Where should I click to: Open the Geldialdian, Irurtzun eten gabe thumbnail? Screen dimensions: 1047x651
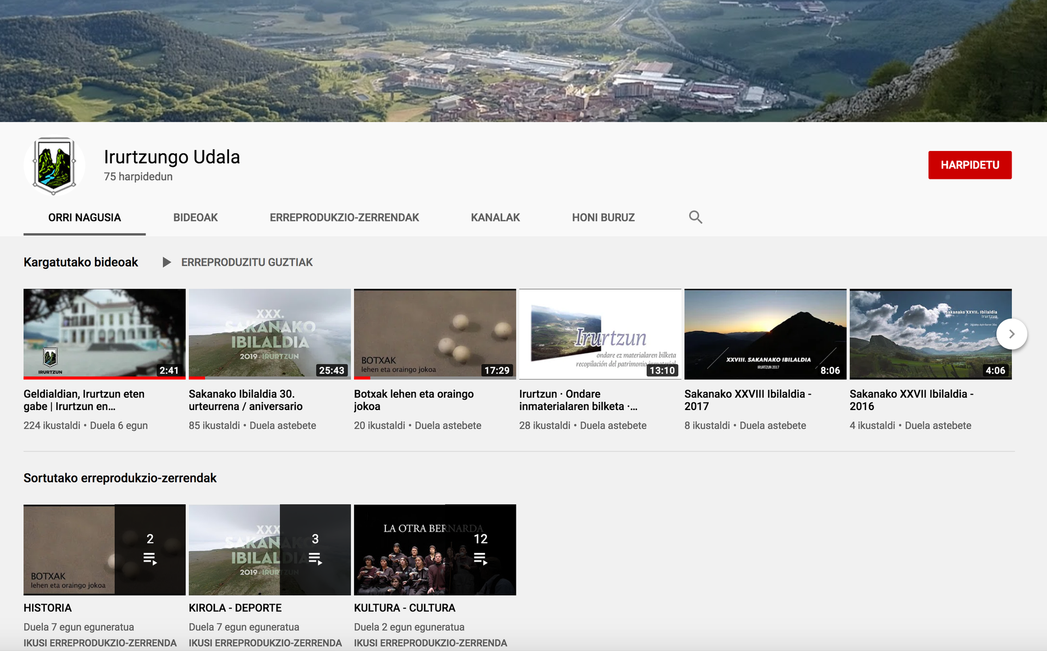coord(104,334)
